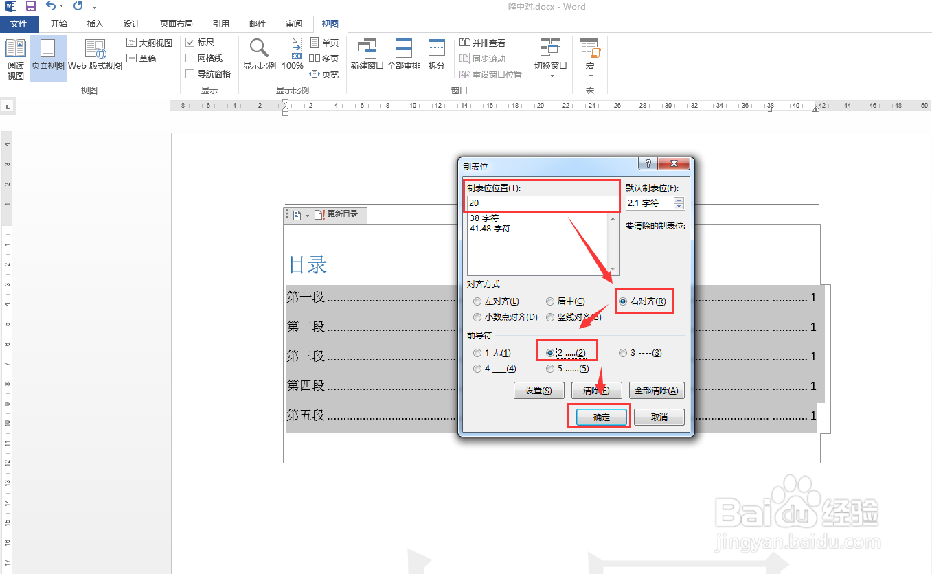This screenshot has height=574, width=932.
Task: Switch to the 页面布局 tab
Action: pyautogui.click(x=177, y=24)
